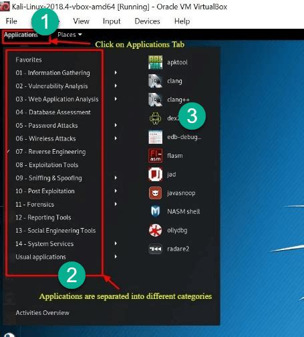Expand the Sniffing & Spoofing submenu arrow
304x337 pixels.
(116, 178)
